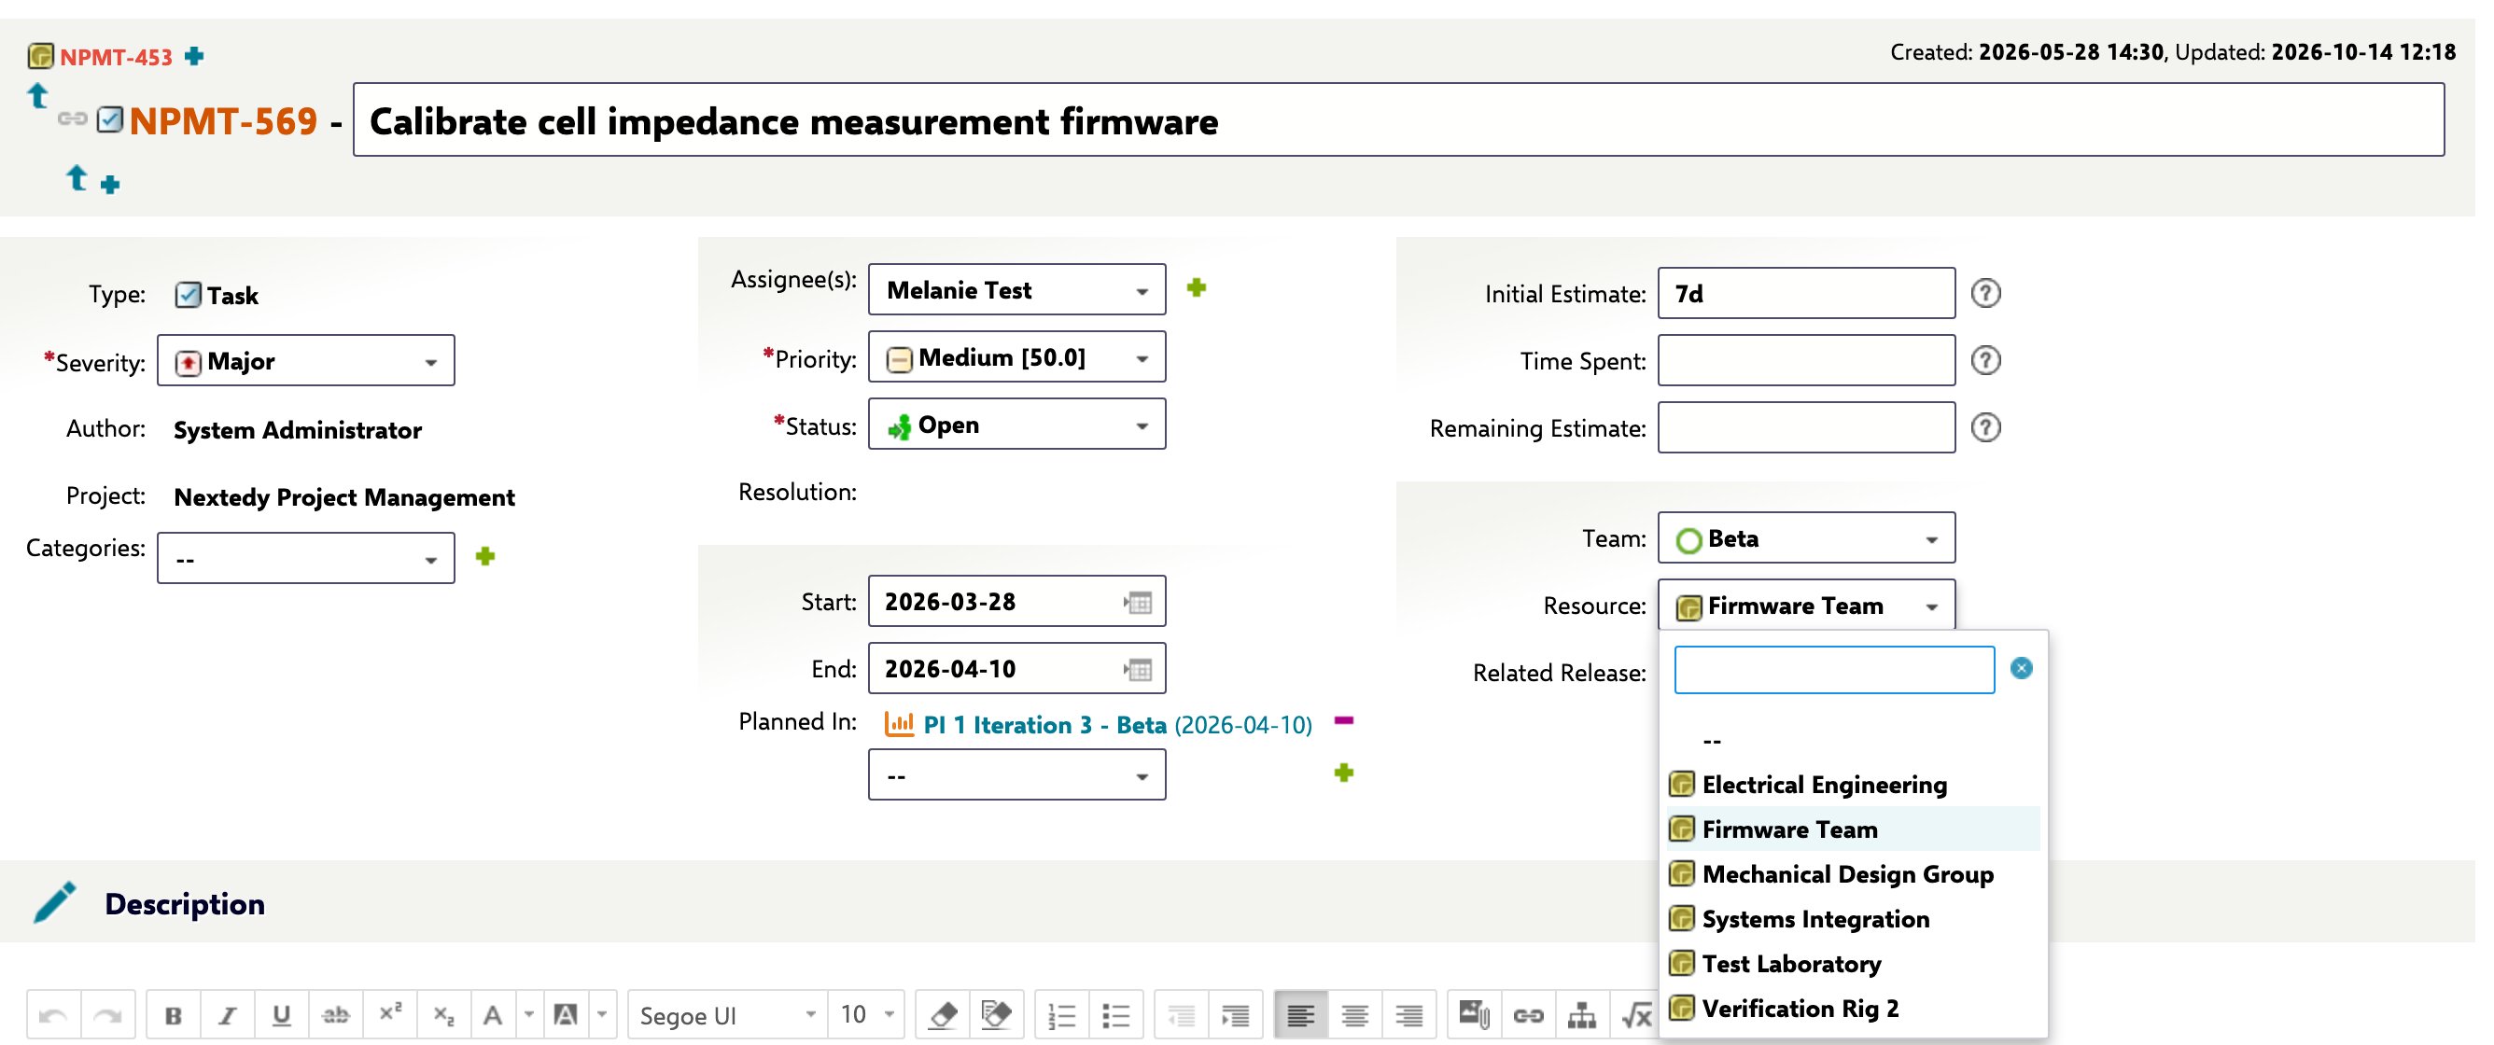Apply underline formatting
Image resolution: width=2494 pixels, height=1045 pixels.
coord(282,1015)
